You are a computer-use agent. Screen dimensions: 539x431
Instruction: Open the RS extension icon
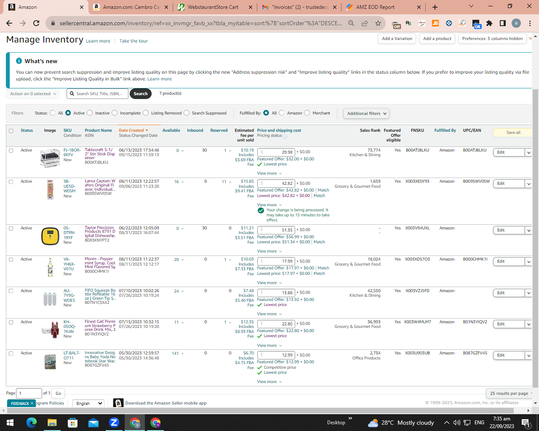click(x=408, y=23)
